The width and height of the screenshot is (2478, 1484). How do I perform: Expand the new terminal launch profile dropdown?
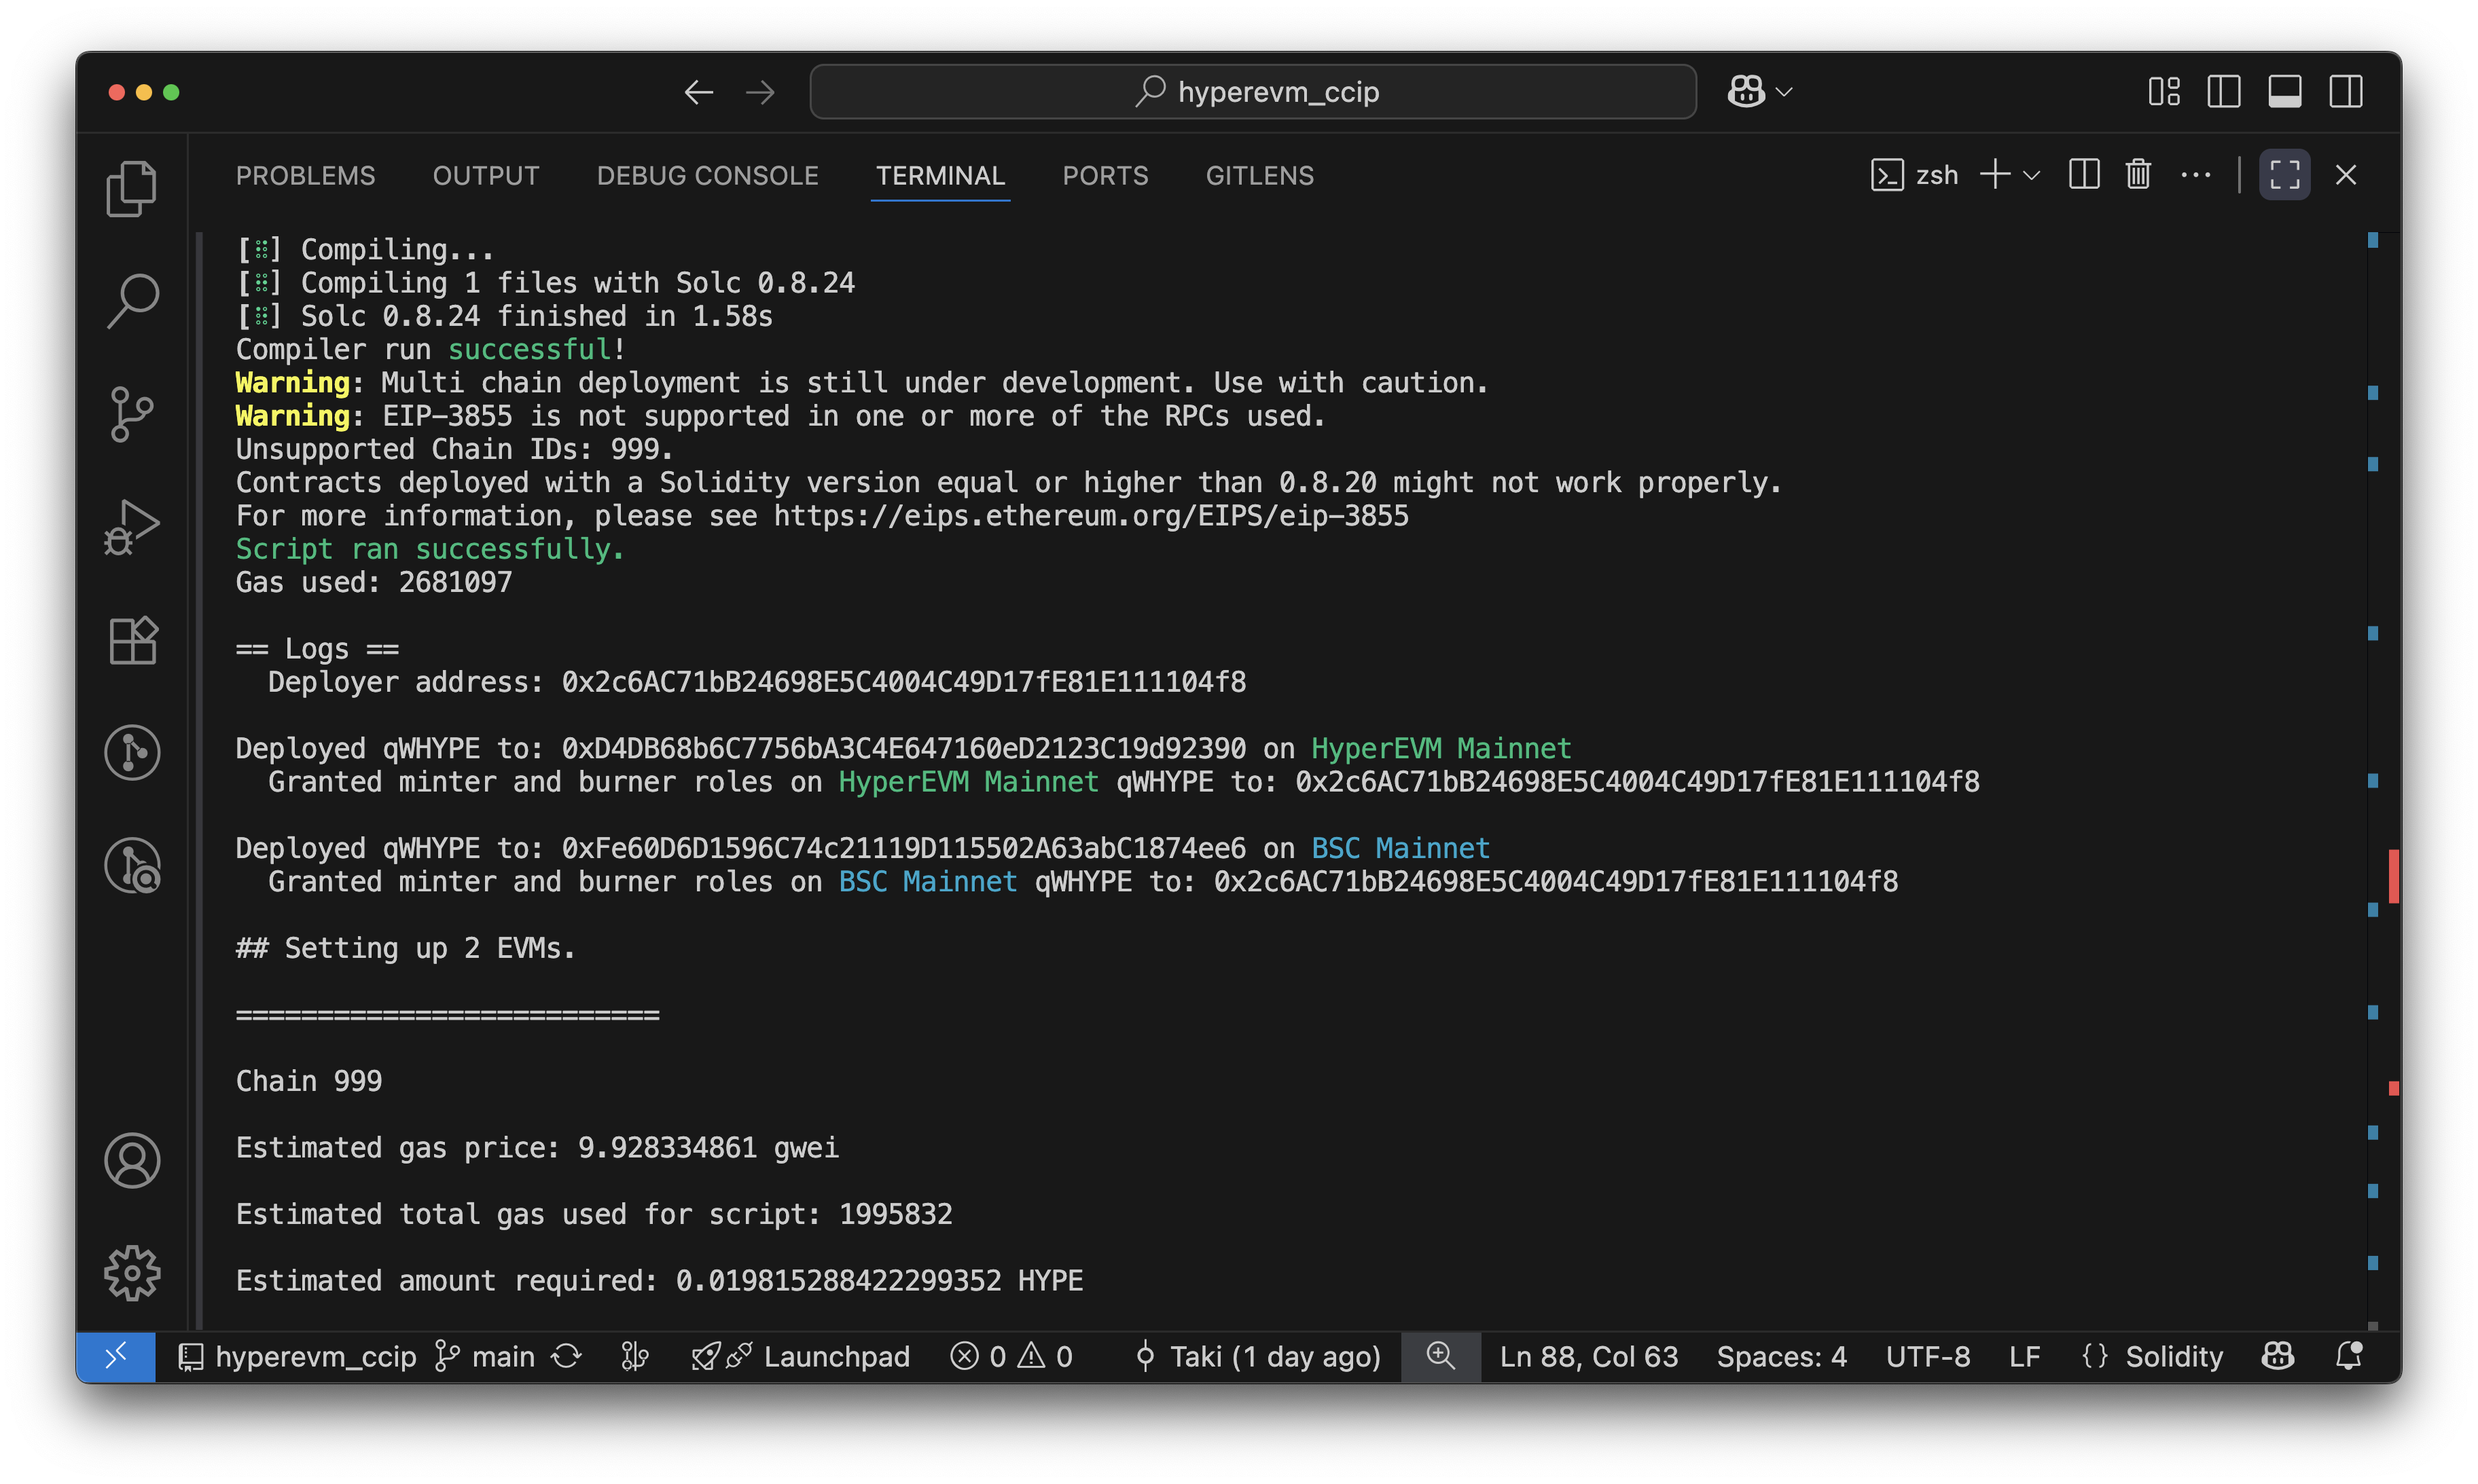coord(2032,176)
